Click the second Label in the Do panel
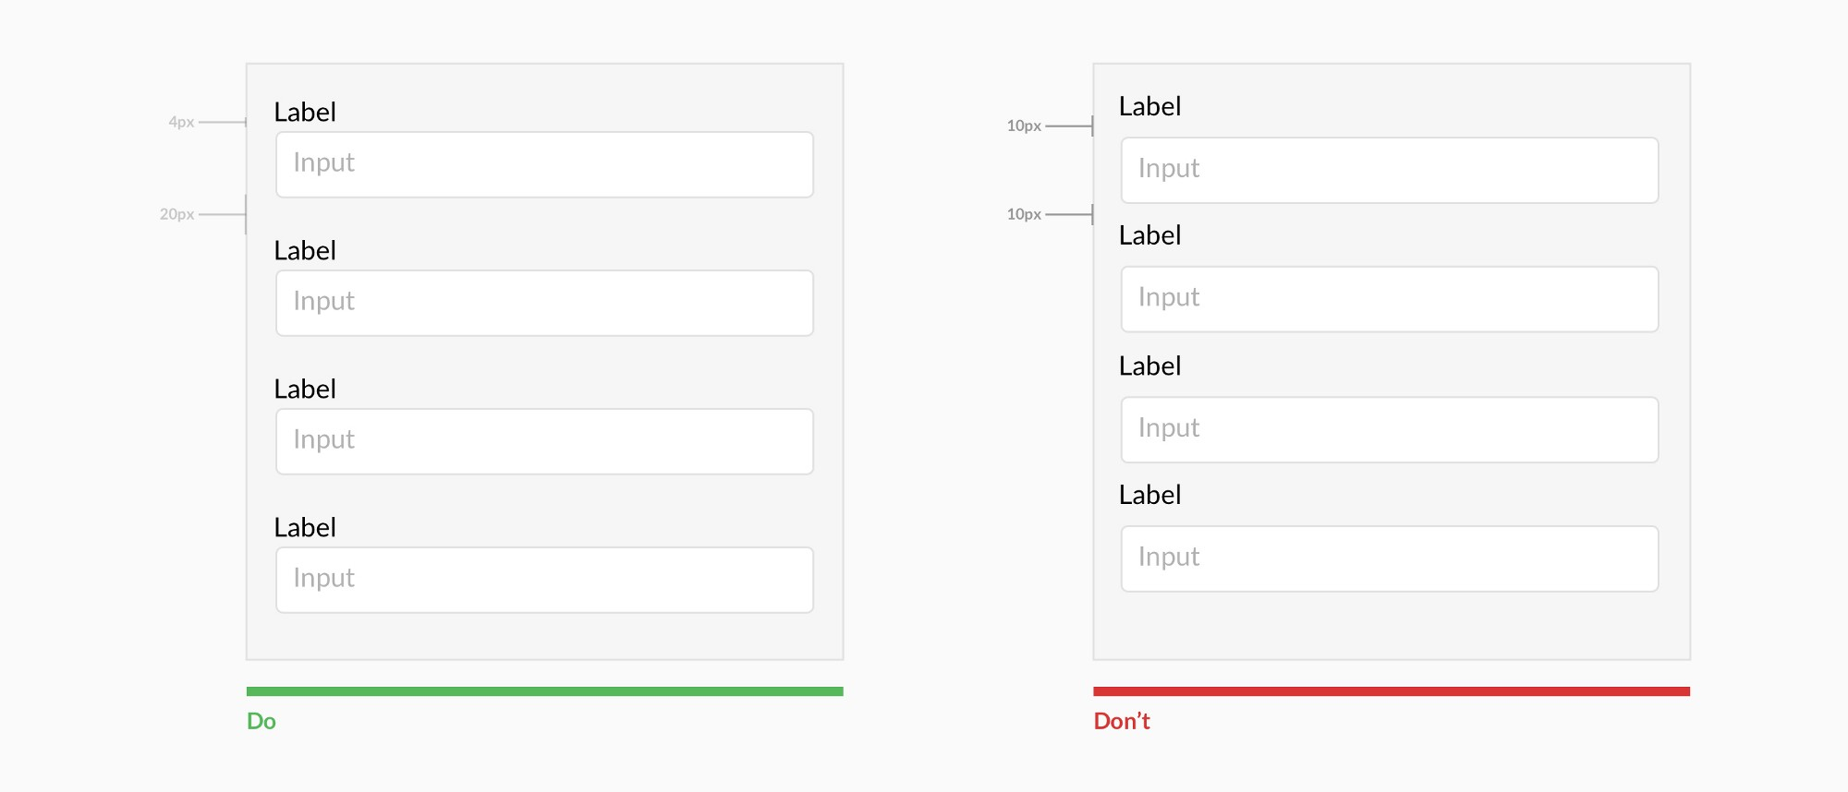Image resolution: width=1848 pixels, height=792 pixels. pyautogui.click(x=305, y=251)
